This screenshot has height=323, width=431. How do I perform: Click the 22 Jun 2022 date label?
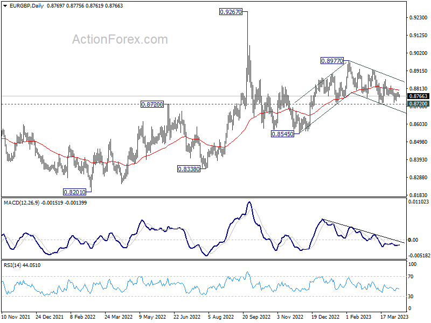[187, 317]
